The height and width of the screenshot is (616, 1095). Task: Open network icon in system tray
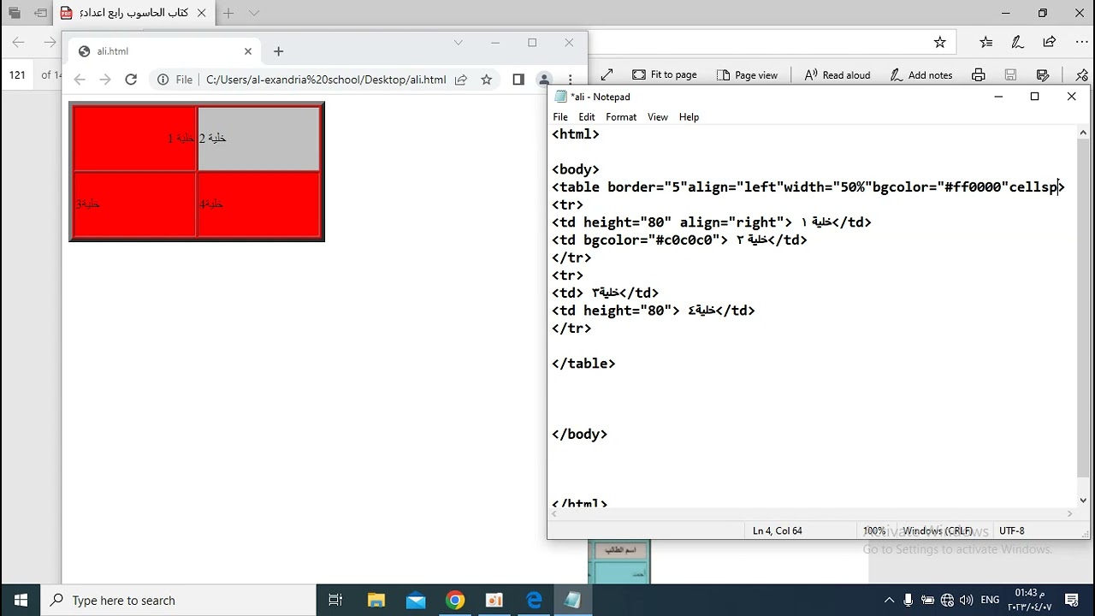(947, 601)
